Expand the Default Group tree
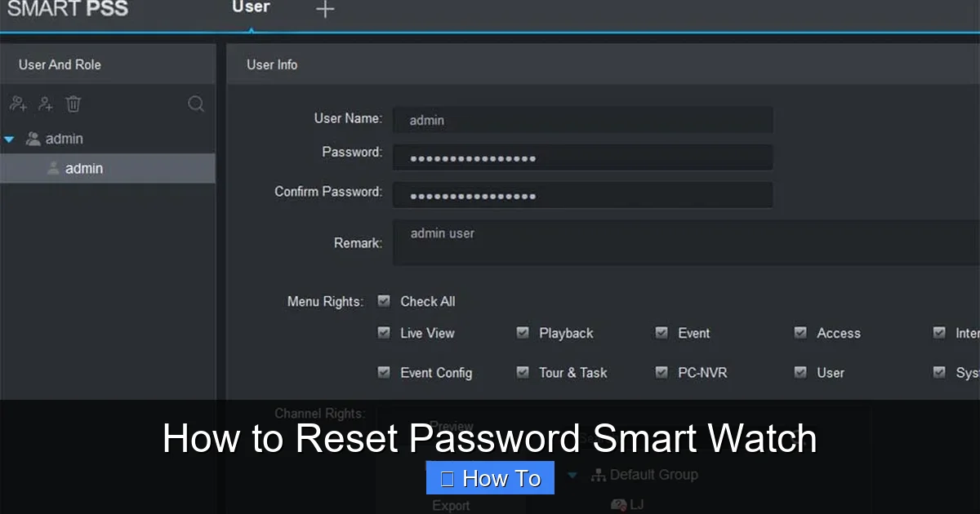 [x=572, y=474]
